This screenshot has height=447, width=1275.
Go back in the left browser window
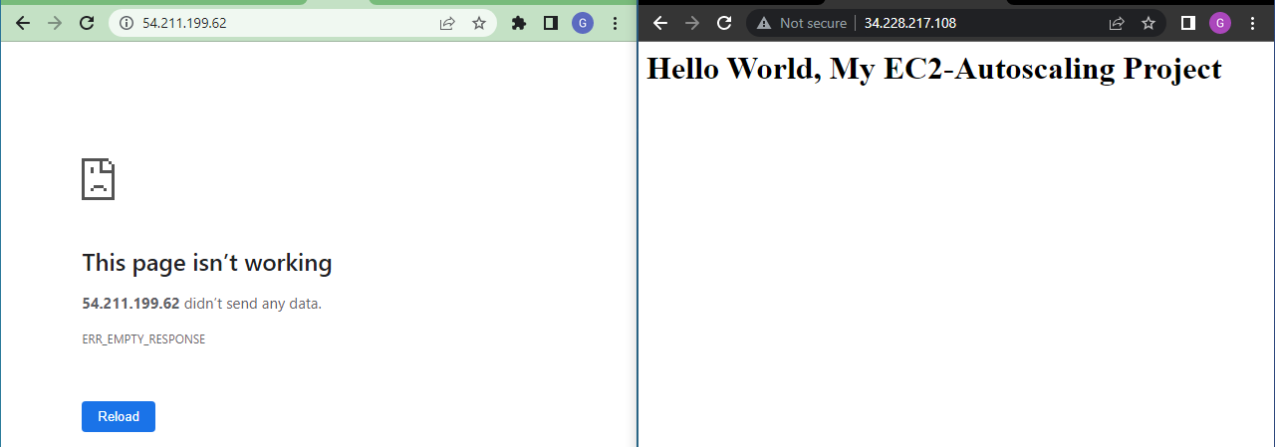[23, 23]
